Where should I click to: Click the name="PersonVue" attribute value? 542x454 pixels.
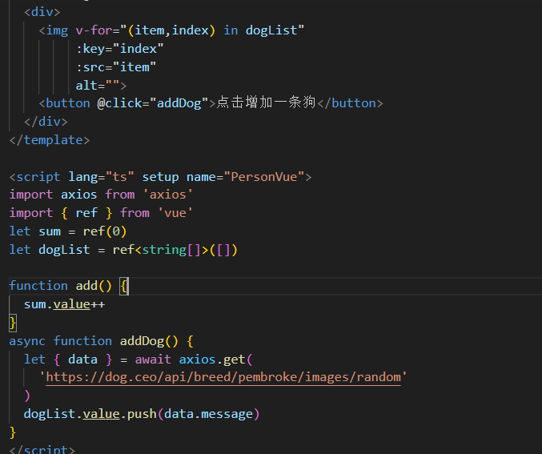point(267,176)
